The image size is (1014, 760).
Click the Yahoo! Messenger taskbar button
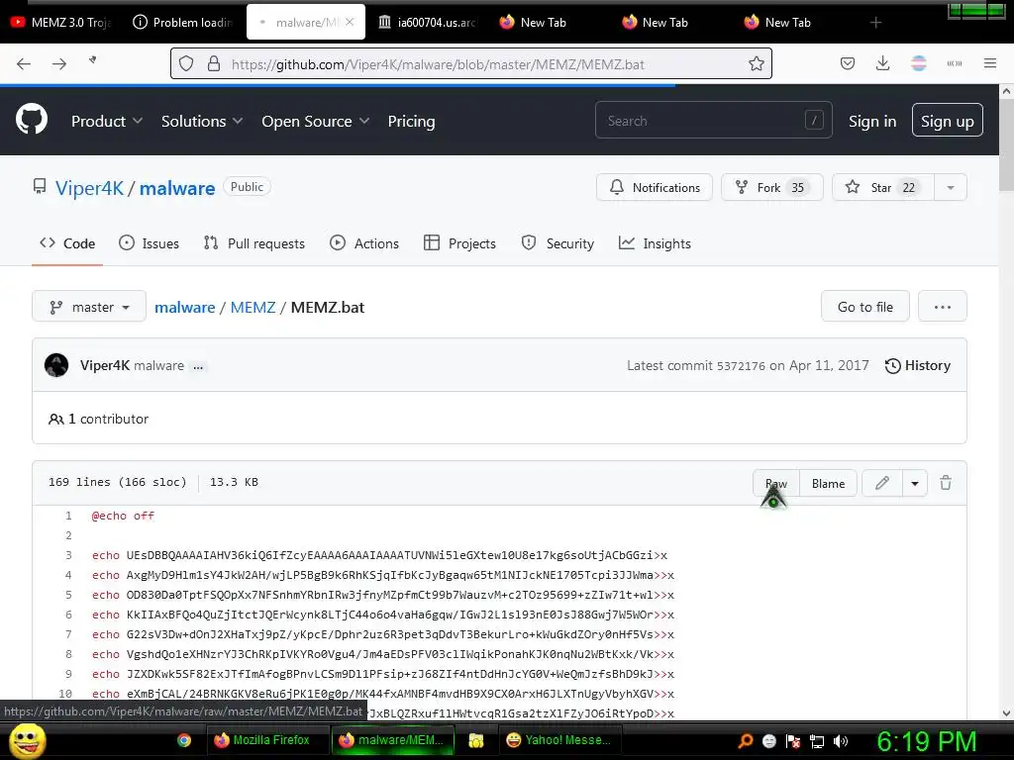click(558, 740)
